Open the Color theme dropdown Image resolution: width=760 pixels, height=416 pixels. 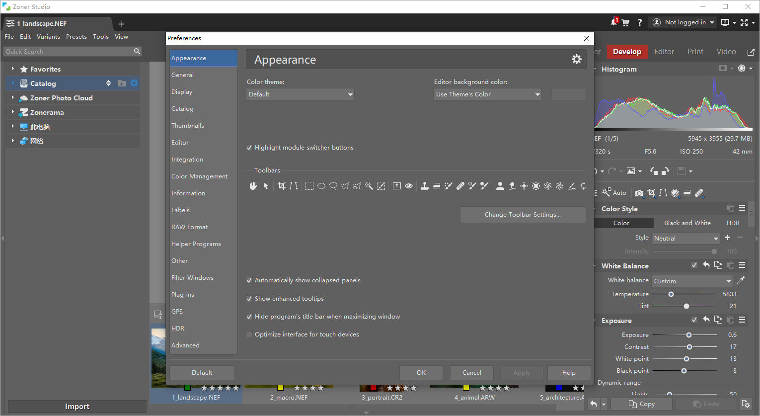(x=300, y=94)
